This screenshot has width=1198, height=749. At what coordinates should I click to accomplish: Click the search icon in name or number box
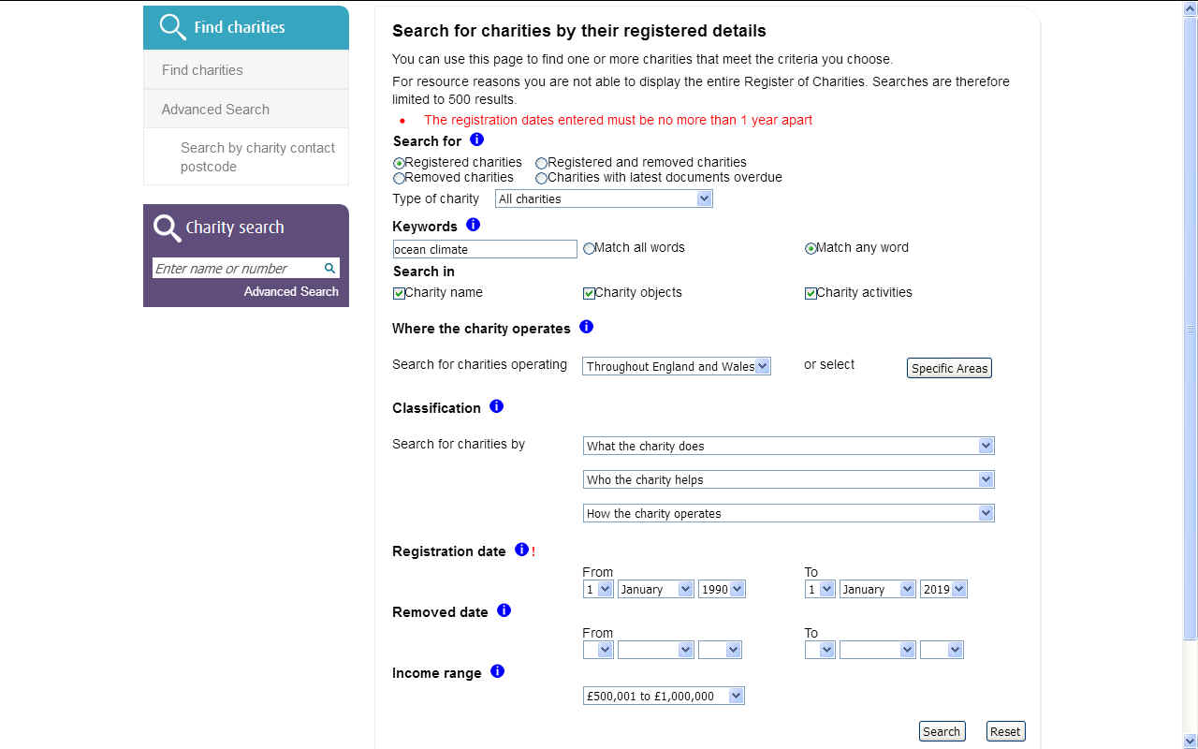pyautogui.click(x=329, y=268)
